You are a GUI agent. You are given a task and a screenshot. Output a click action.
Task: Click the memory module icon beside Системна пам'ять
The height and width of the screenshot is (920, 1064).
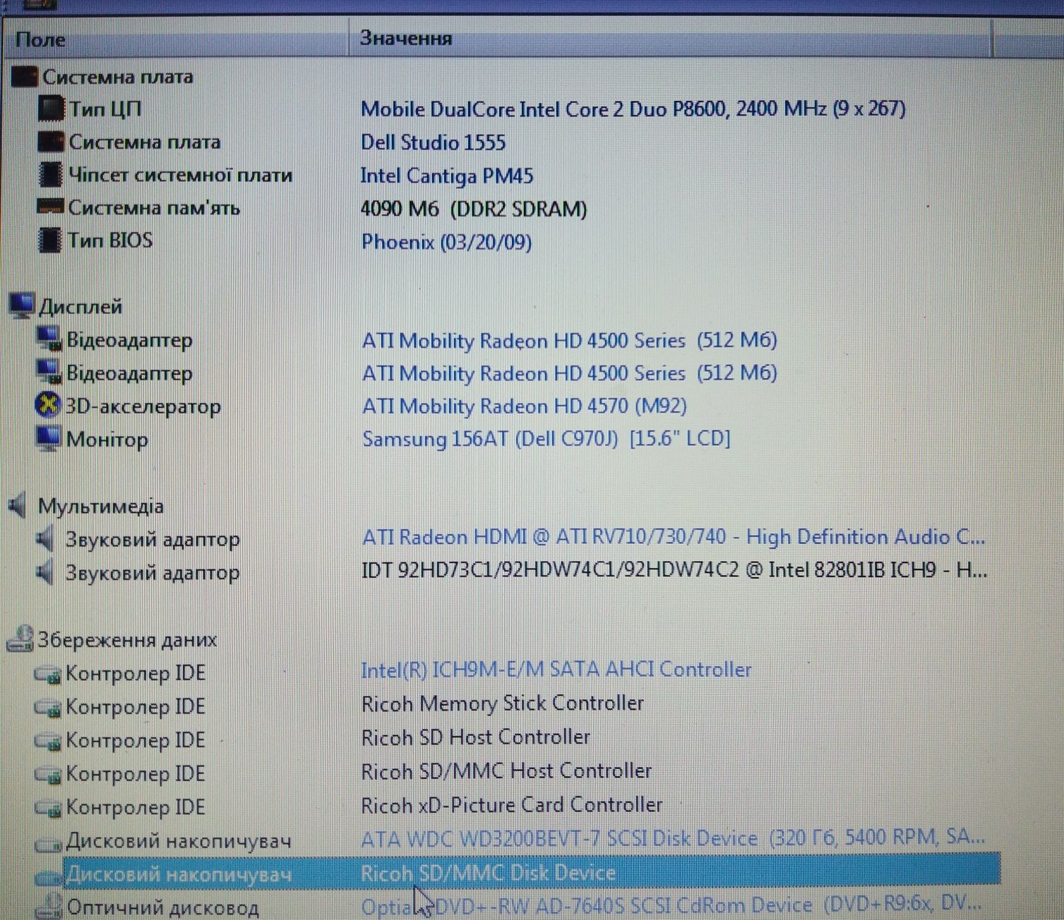tap(50, 207)
